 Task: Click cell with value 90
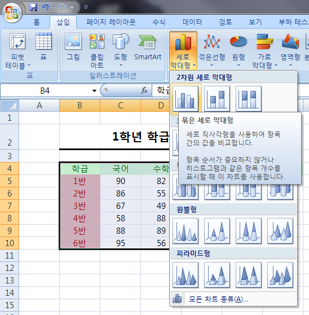tap(121, 181)
